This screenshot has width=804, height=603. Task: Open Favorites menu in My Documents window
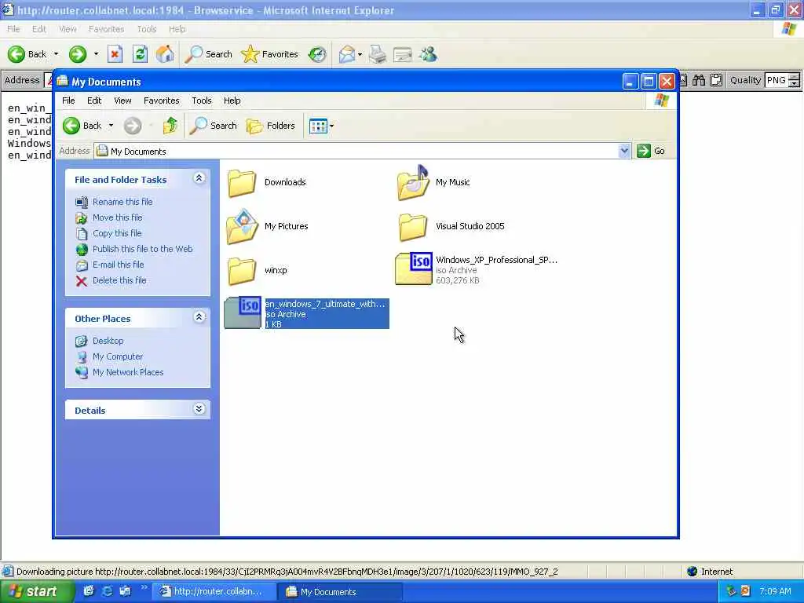click(x=162, y=100)
